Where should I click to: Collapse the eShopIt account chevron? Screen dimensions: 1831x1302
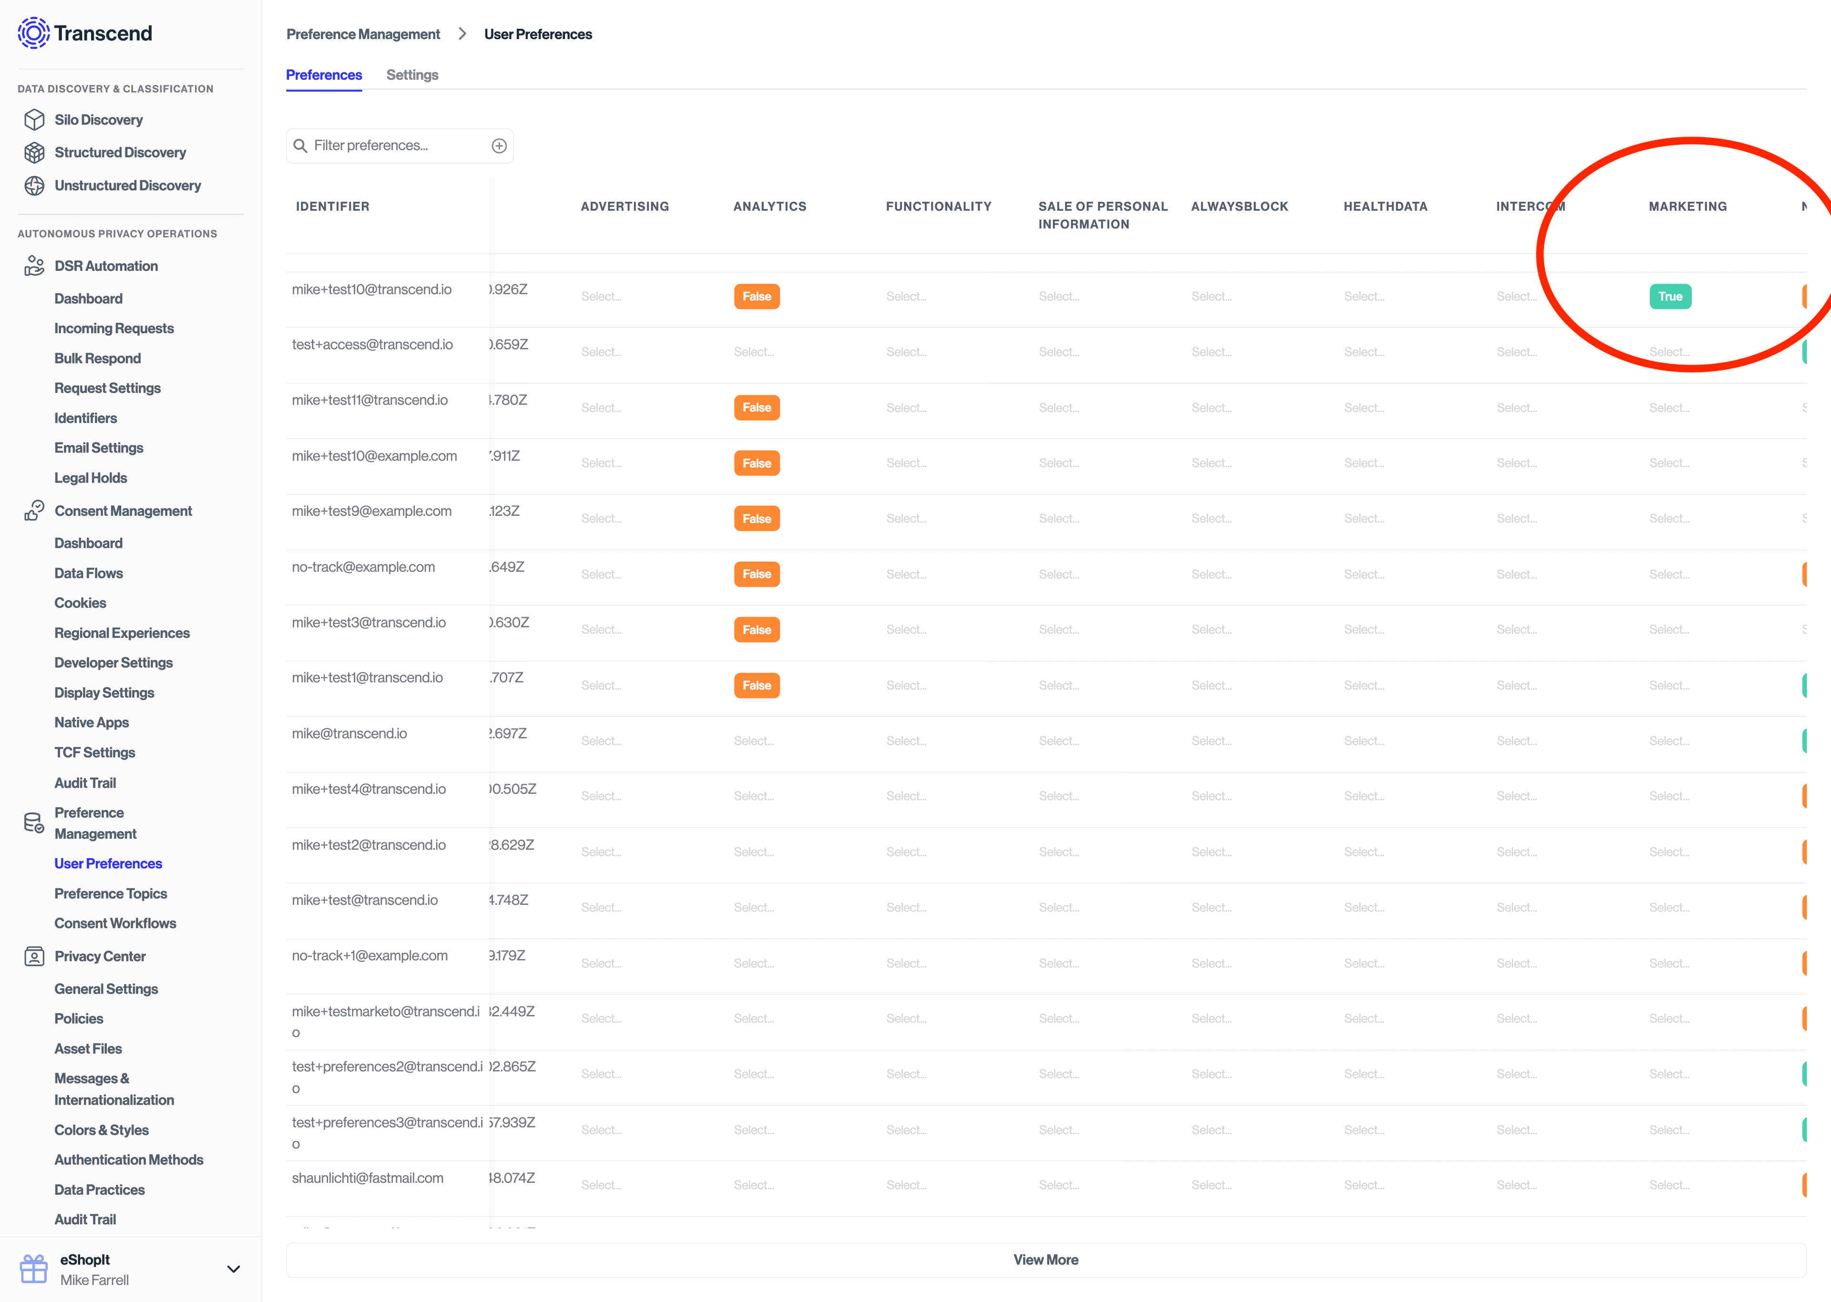pos(233,1269)
